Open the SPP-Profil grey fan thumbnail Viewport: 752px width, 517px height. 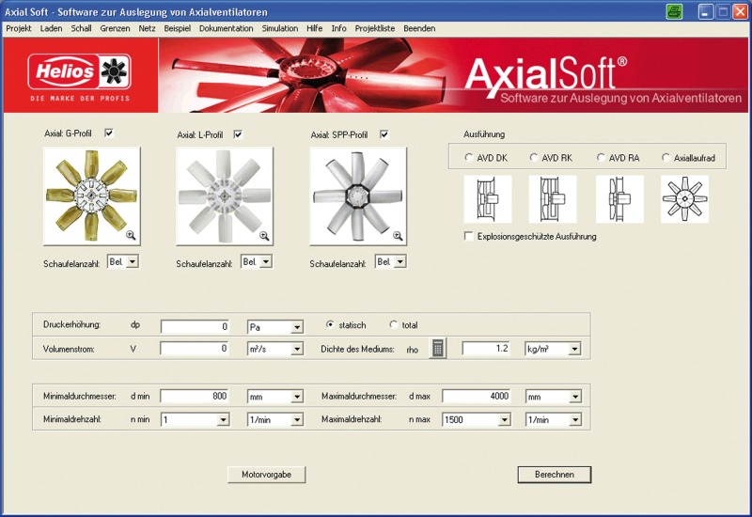[x=358, y=196]
